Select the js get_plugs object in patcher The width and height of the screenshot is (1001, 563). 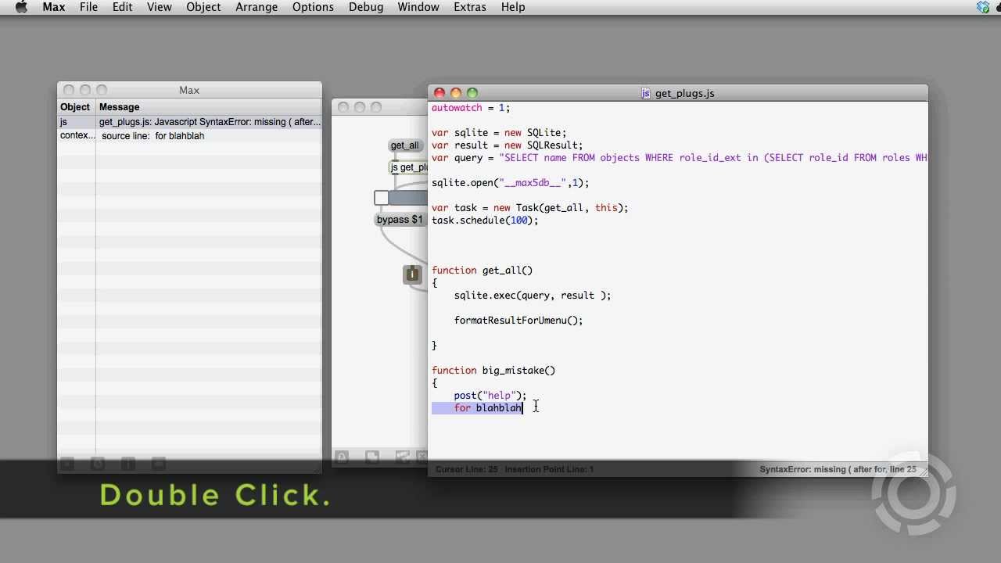[409, 167]
